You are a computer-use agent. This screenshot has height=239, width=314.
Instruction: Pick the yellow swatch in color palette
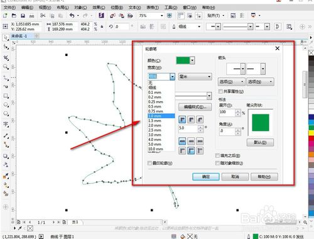[x=311, y=133]
